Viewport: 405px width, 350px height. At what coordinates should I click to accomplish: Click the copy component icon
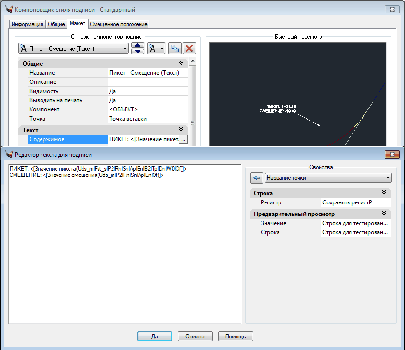(x=174, y=48)
